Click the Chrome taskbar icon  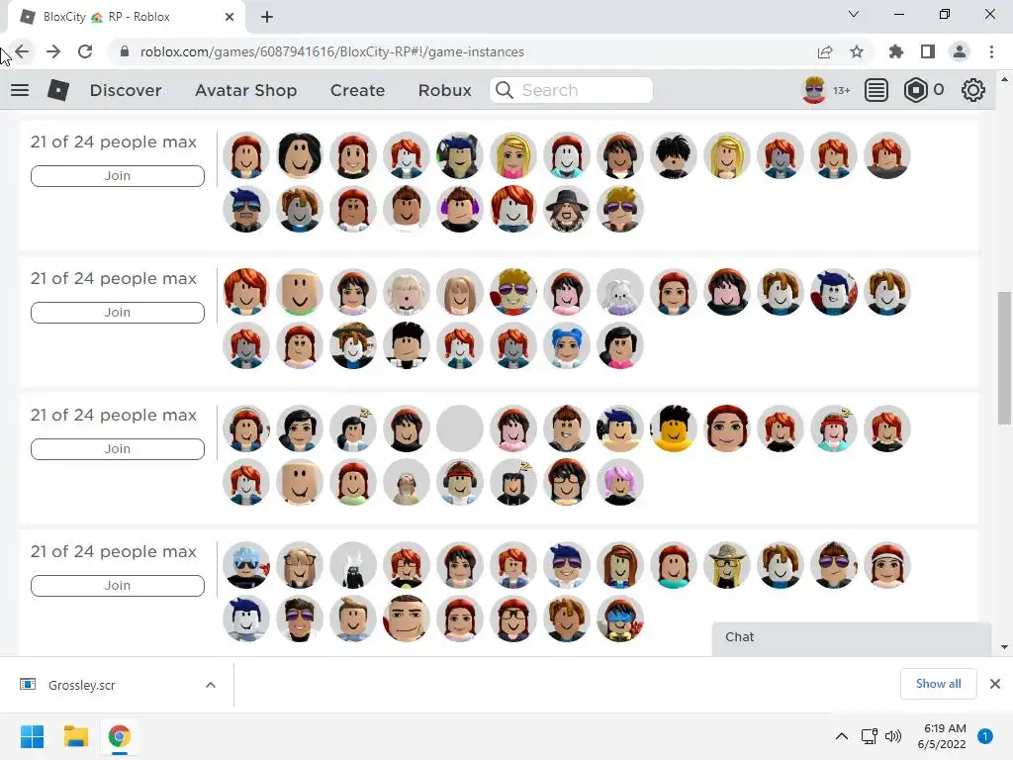119,736
